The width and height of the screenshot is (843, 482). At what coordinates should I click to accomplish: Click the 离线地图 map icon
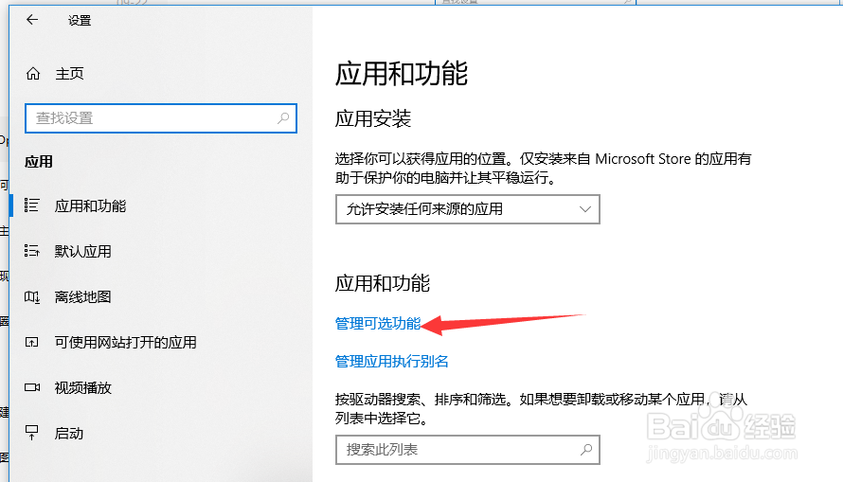tap(31, 296)
